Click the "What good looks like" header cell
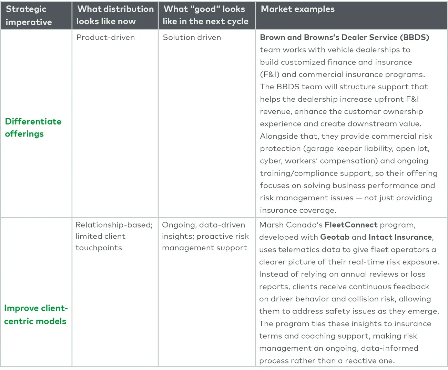The image size is (448, 370). (205, 15)
